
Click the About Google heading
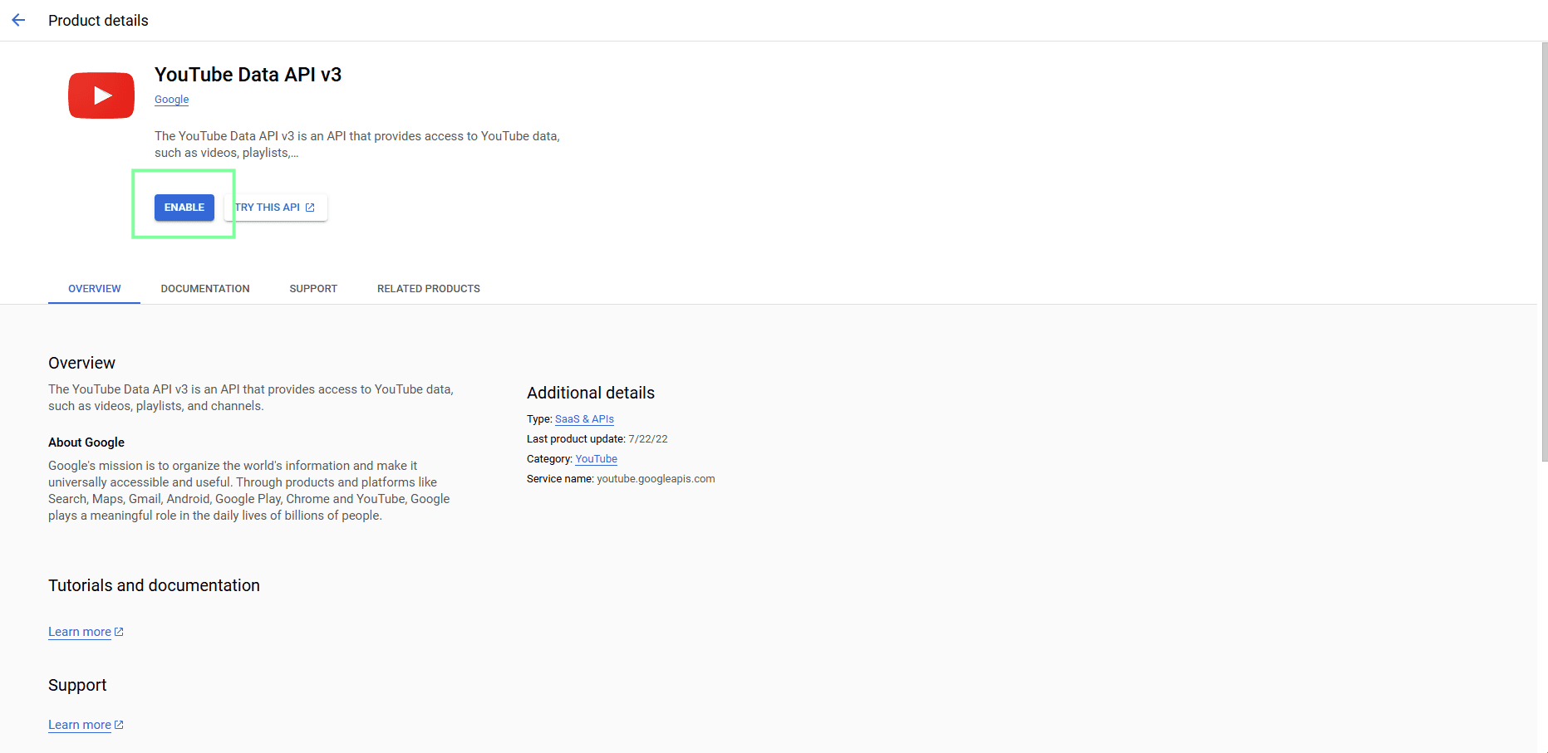tap(86, 443)
